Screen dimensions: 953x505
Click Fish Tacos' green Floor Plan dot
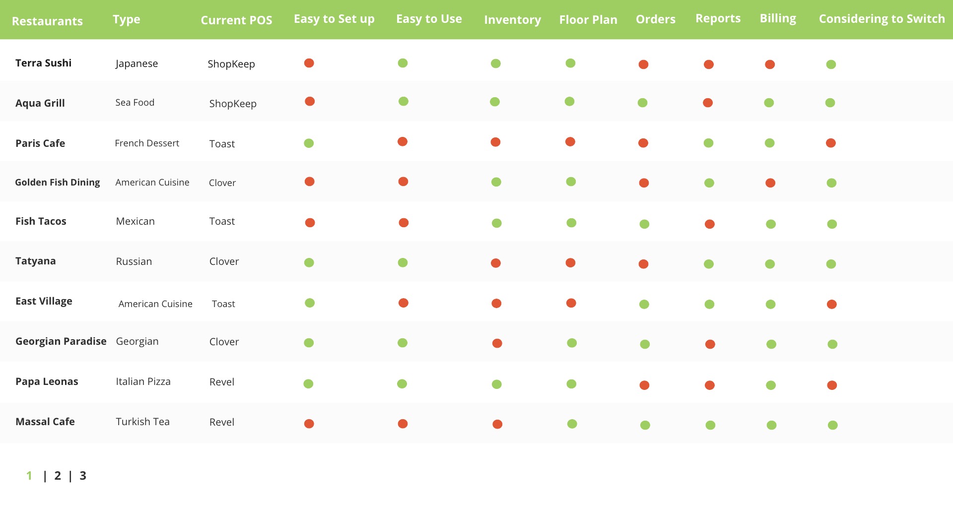pos(571,223)
